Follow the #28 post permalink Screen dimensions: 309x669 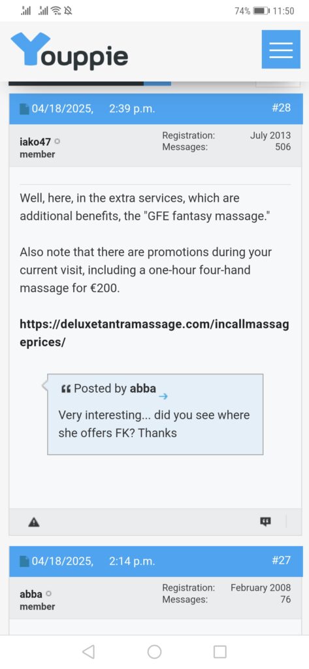click(281, 108)
